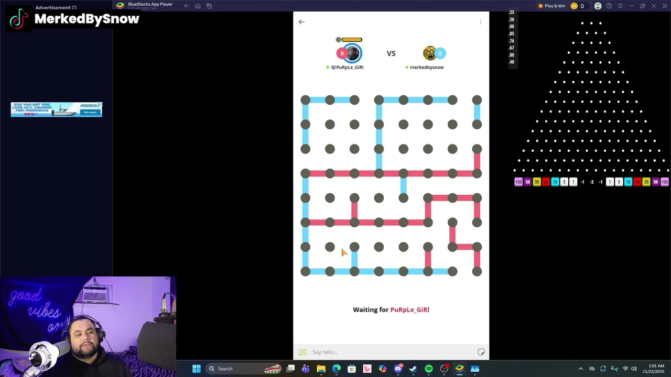Click the Play & Win button

pos(551,6)
